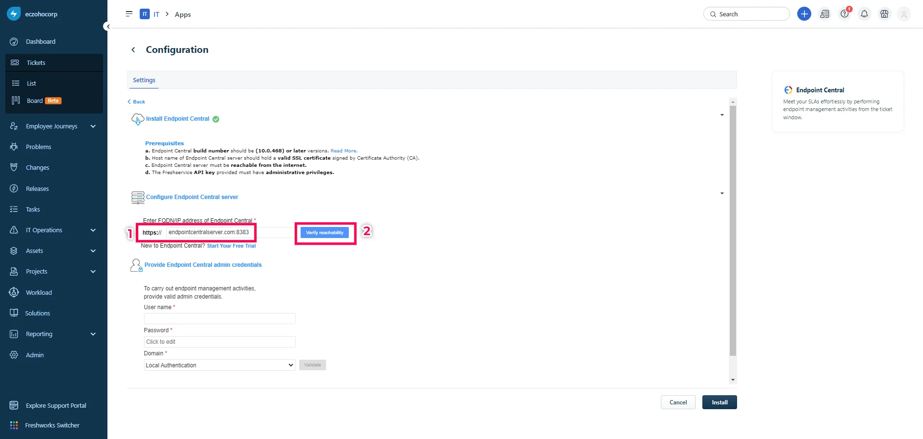The width and height of the screenshot is (923, 439).
Task: Click the Install button
Action: coord(719,402)
